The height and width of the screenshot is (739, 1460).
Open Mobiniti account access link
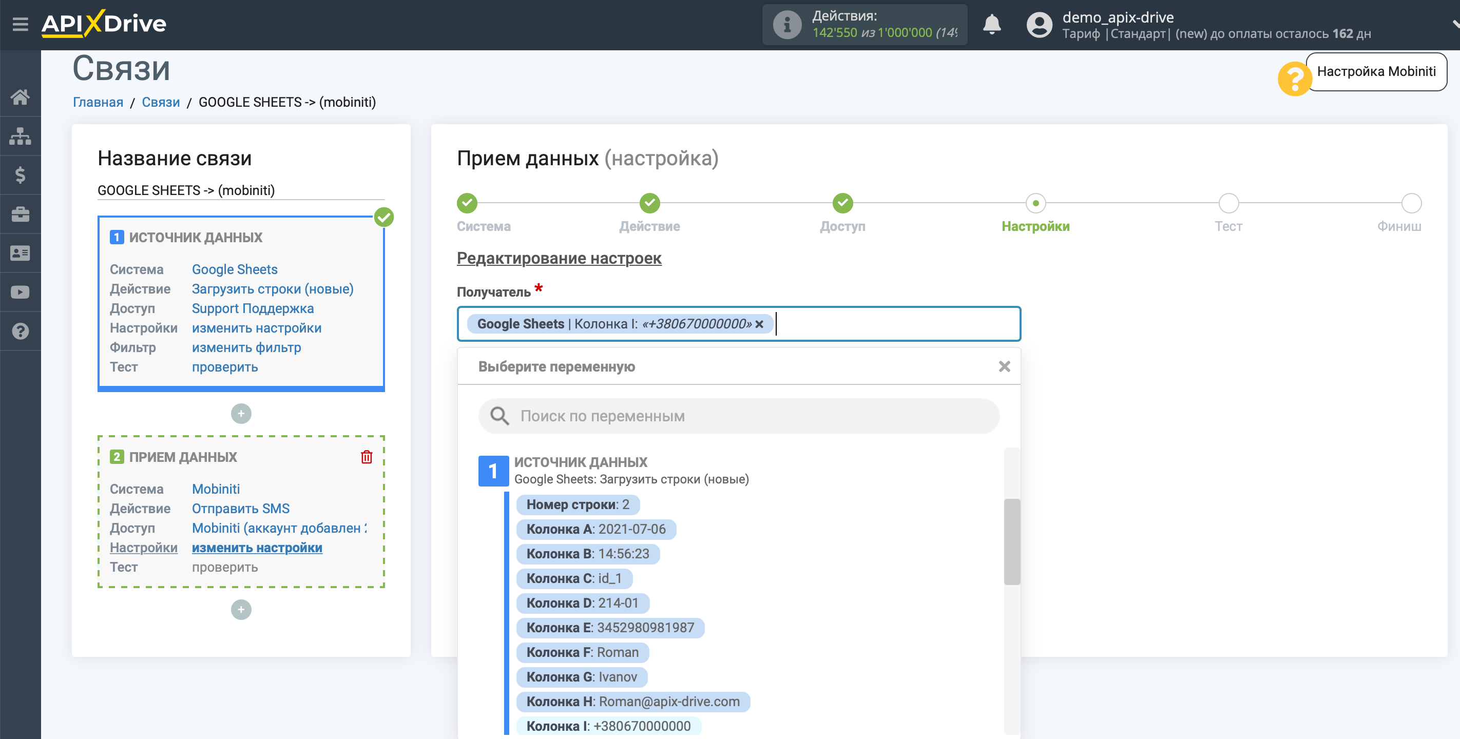click(279, 528)
